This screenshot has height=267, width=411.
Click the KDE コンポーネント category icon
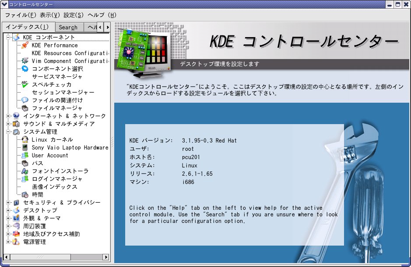[16, 37]
